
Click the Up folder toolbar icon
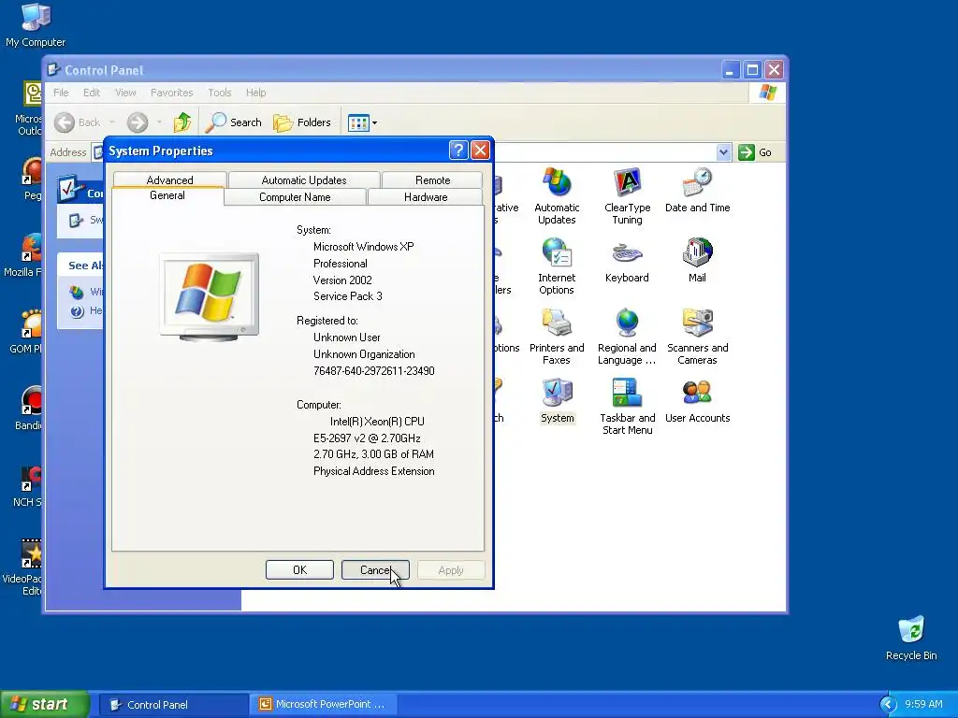coord(182,122)
